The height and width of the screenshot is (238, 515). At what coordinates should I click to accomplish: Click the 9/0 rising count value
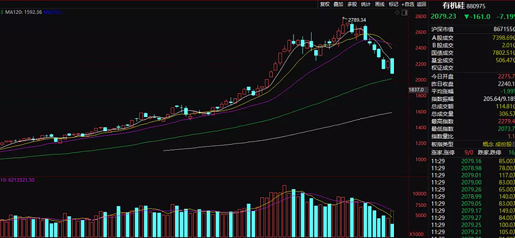[469, 152]
